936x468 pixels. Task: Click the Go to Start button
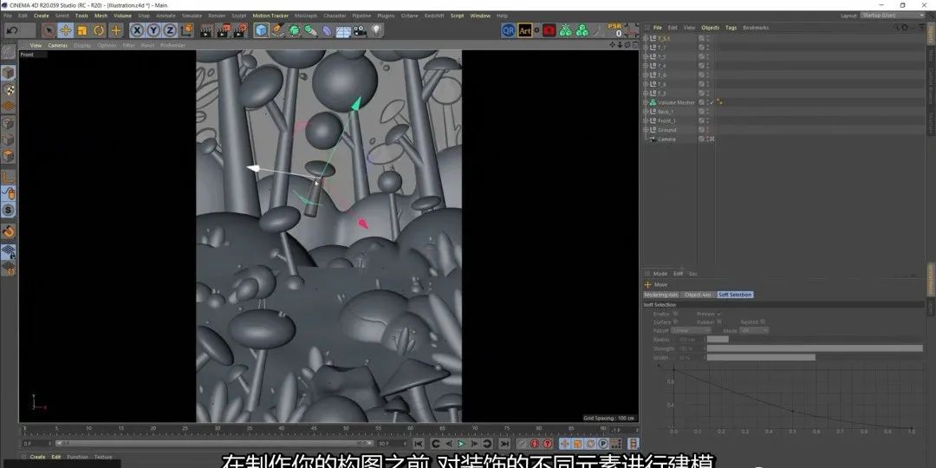point(419,444)
